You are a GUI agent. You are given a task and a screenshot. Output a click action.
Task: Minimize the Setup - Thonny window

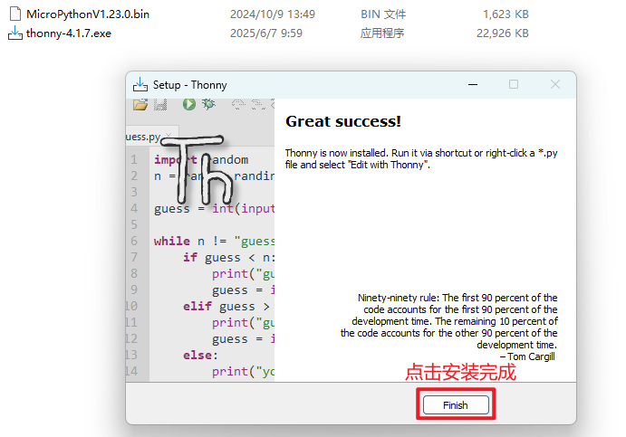(x=473, y=84)
